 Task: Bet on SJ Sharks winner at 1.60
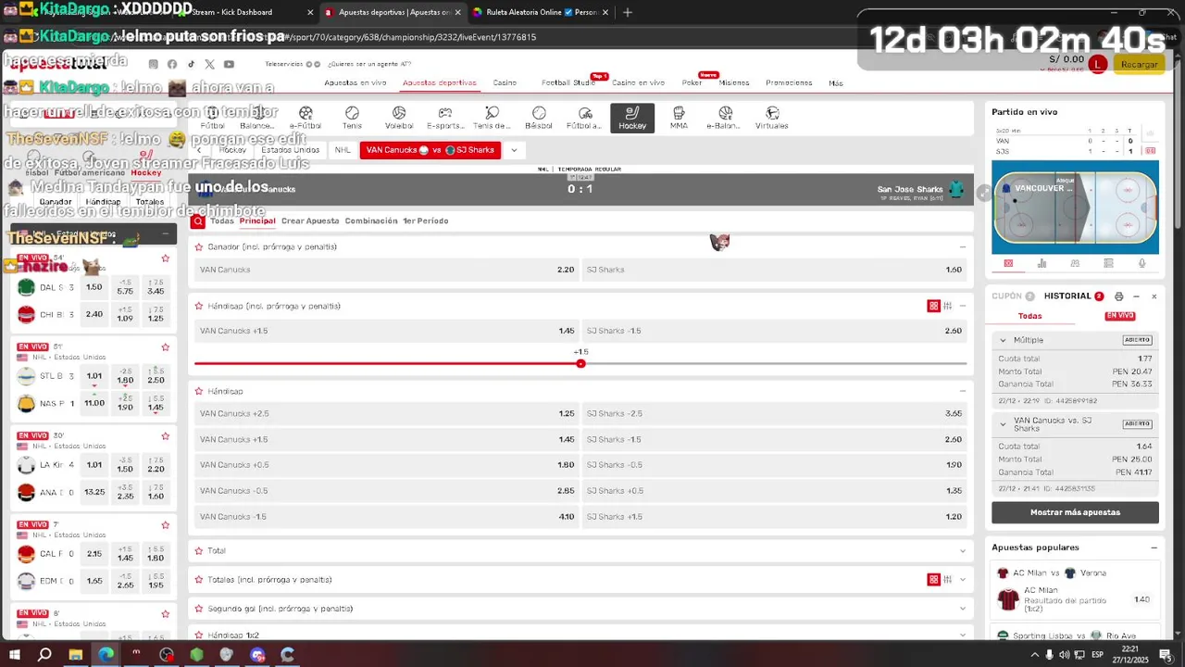click(x=774, y=270)
